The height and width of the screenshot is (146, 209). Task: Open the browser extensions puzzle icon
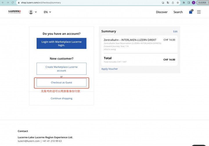[x=184, y=3]
